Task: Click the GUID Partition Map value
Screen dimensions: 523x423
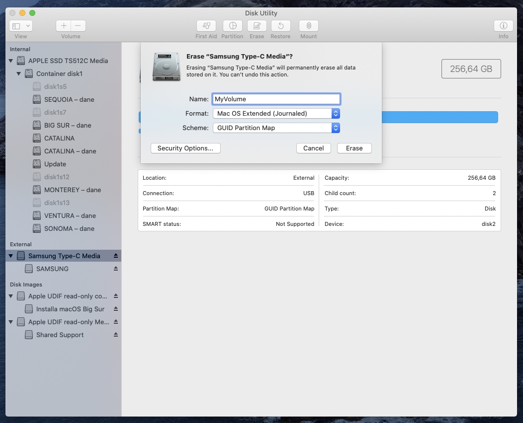Action: (289, 209)
